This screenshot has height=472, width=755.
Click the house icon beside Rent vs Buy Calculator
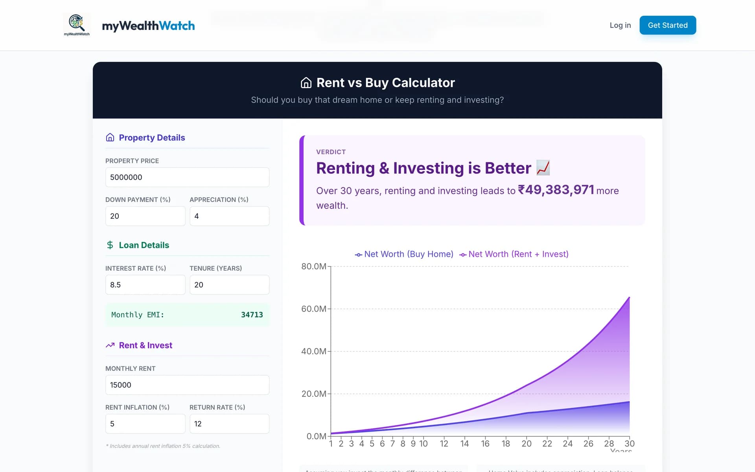click(x=306, y=83)
